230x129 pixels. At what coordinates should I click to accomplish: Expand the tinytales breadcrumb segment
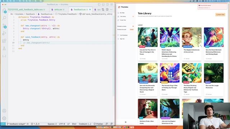(x=19, y=14)
